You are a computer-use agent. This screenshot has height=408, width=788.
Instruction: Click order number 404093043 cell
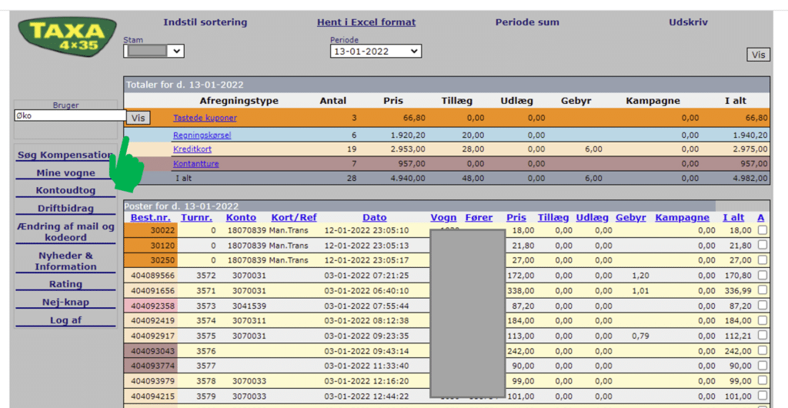click(x=151, y=351)
